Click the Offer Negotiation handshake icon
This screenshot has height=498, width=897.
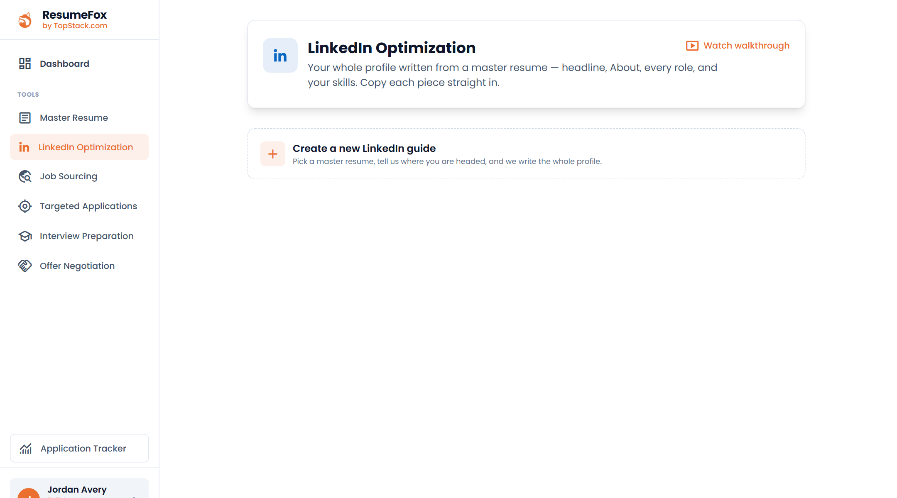[25, 266]
